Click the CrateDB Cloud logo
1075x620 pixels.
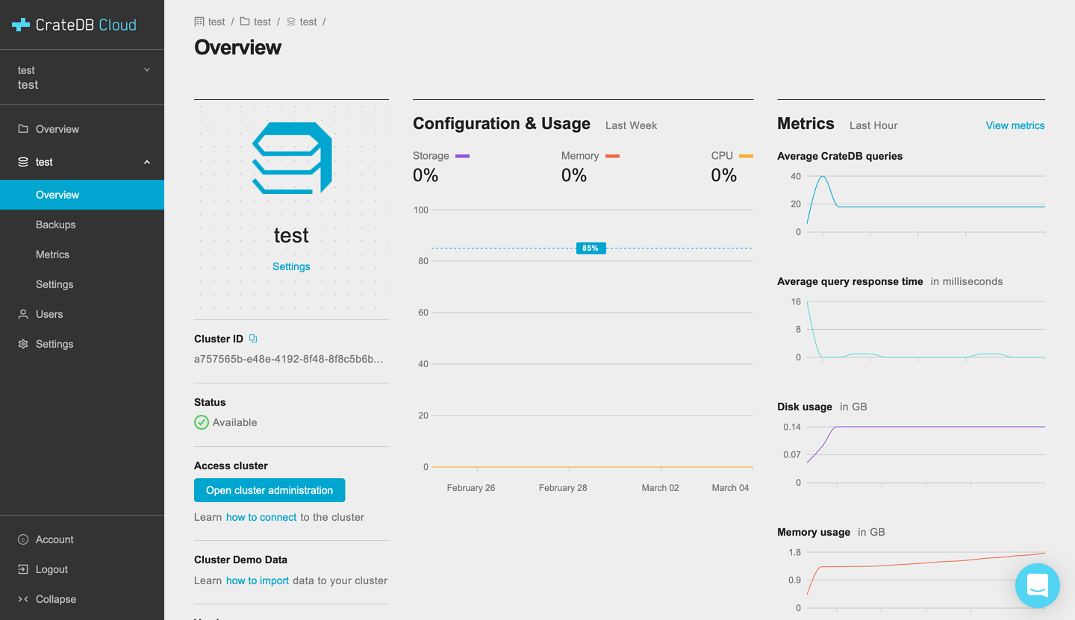pos(75,24)
